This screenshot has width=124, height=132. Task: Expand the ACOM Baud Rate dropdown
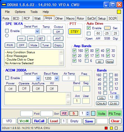click(57, 78)
